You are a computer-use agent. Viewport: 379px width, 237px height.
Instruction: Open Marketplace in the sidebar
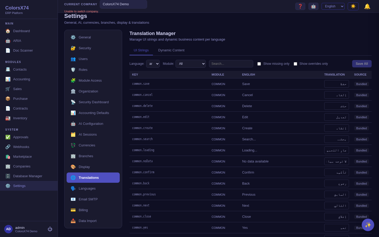(29, 157)
